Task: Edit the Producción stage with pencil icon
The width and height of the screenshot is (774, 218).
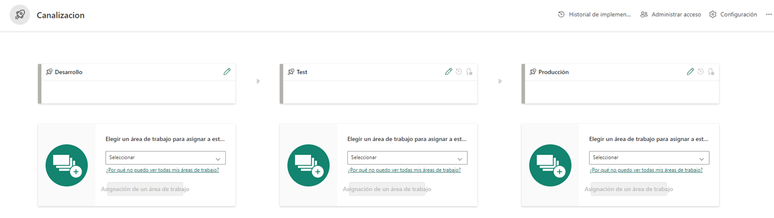Action: point(690,72)
